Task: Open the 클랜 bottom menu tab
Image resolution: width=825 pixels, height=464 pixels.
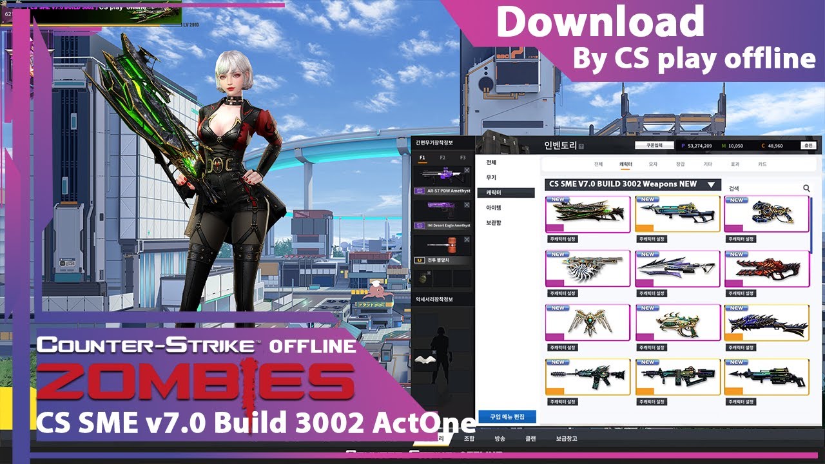Action: pyautogui.click(x=530, y=439)
